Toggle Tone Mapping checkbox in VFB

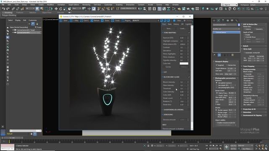189,33
